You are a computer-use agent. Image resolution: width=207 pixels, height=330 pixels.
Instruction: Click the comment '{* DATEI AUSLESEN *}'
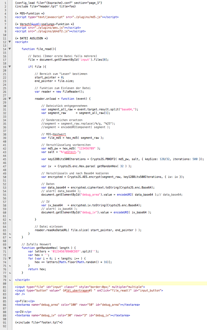tap(32, 38)
